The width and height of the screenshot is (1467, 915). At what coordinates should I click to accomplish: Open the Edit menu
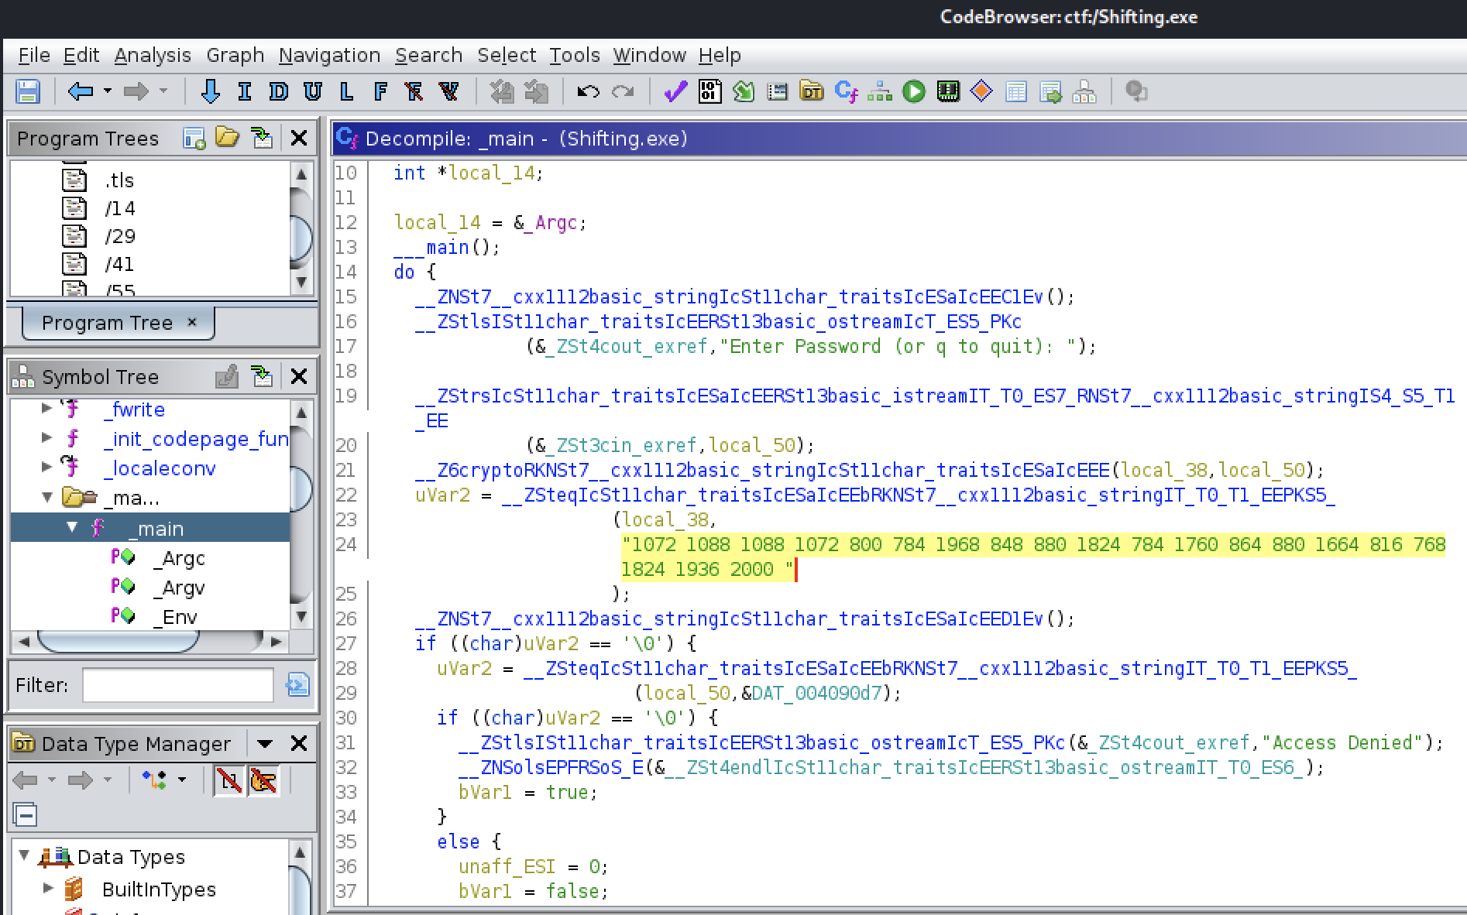[81, 55]
